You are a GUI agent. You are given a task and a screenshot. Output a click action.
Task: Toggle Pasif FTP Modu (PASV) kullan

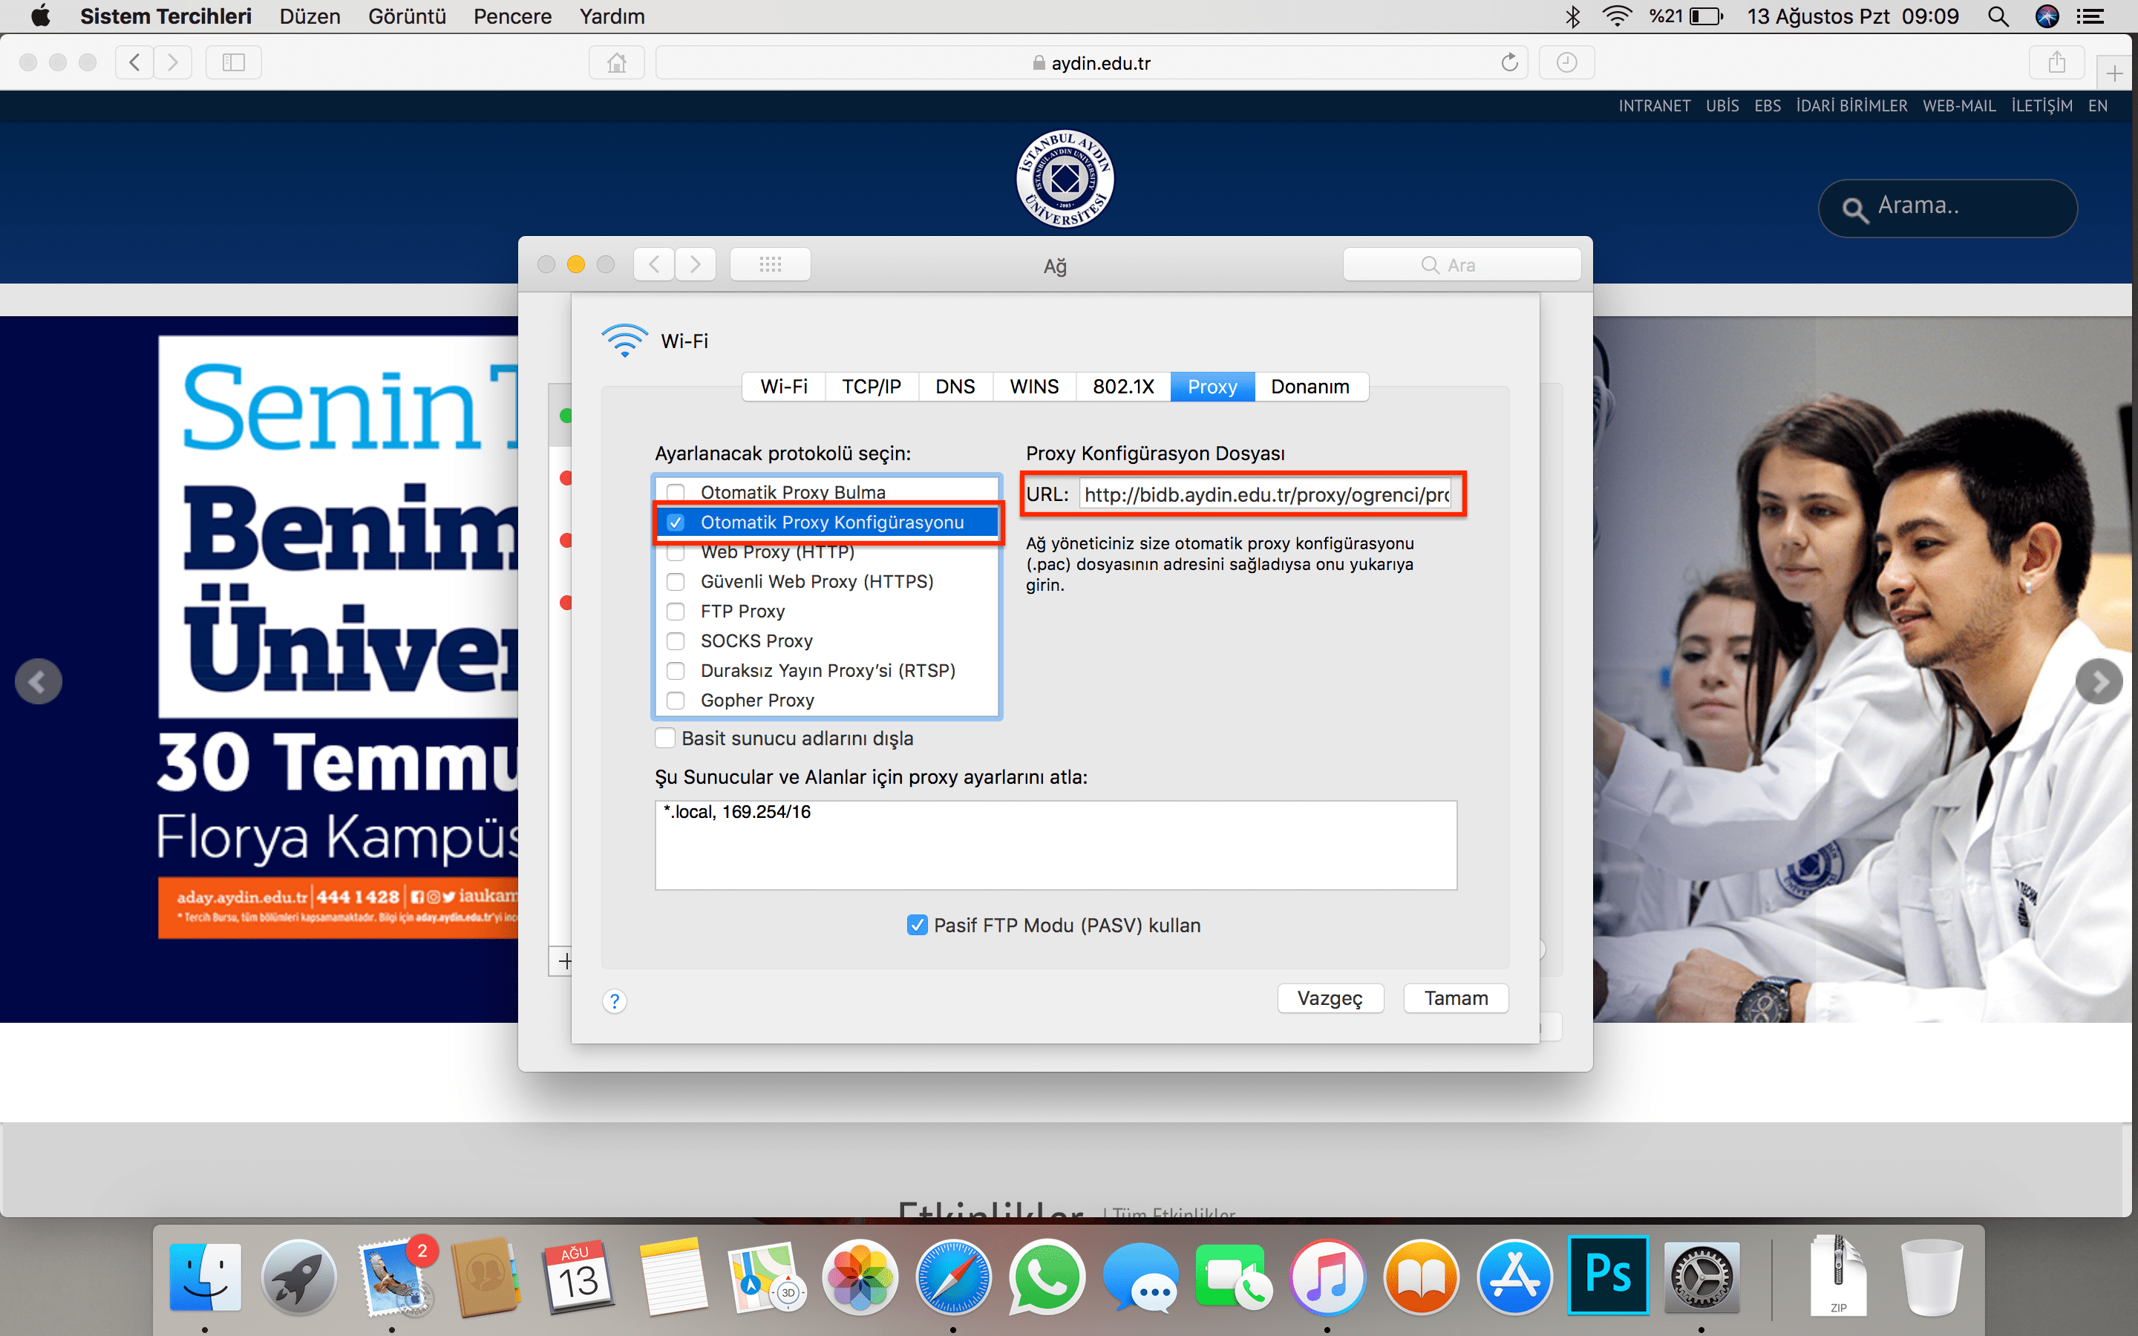(x=917, y=925)
